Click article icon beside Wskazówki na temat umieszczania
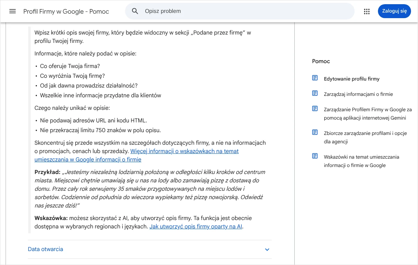Screen dimensions: 418x265 (x=315, y=156)
